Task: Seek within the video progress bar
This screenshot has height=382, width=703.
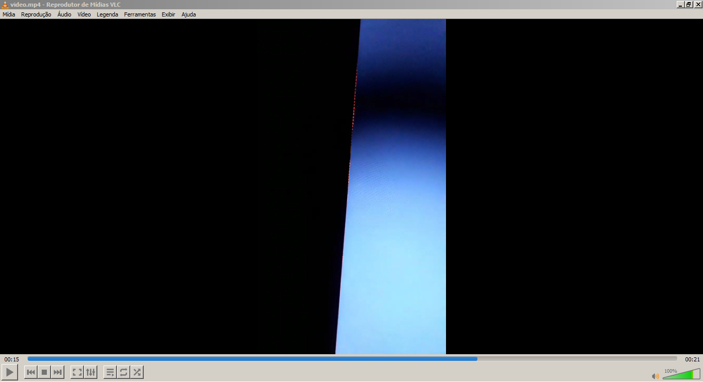Action: (x=352, y=359)
